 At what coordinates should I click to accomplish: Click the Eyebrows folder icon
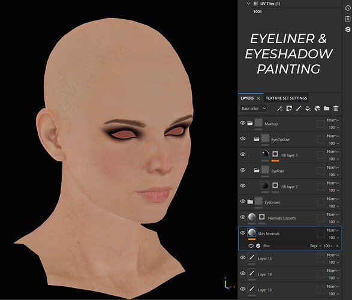click(x=250, y=202)
